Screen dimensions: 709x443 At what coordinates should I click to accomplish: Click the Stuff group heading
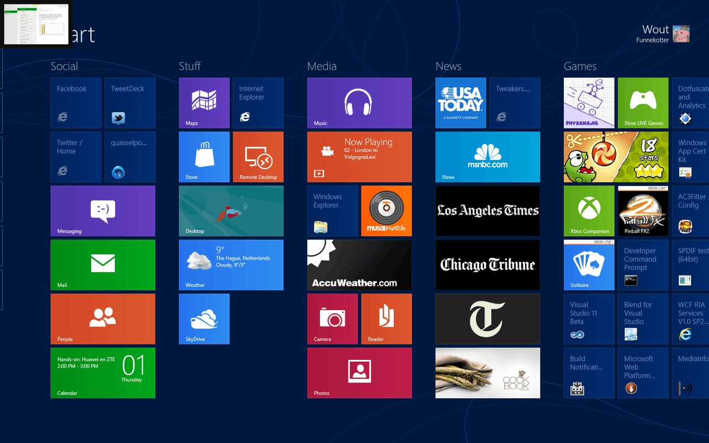189,66
